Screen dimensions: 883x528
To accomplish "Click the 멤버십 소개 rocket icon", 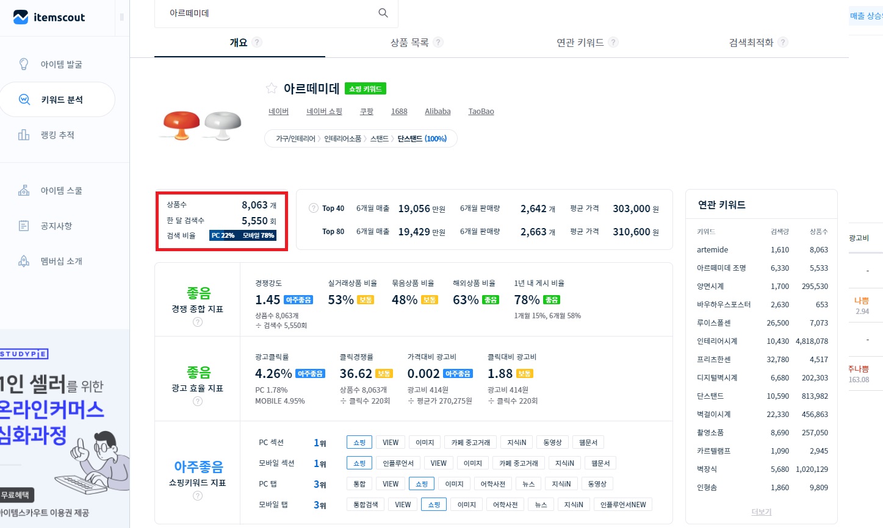I will click(x=24, y=261).
